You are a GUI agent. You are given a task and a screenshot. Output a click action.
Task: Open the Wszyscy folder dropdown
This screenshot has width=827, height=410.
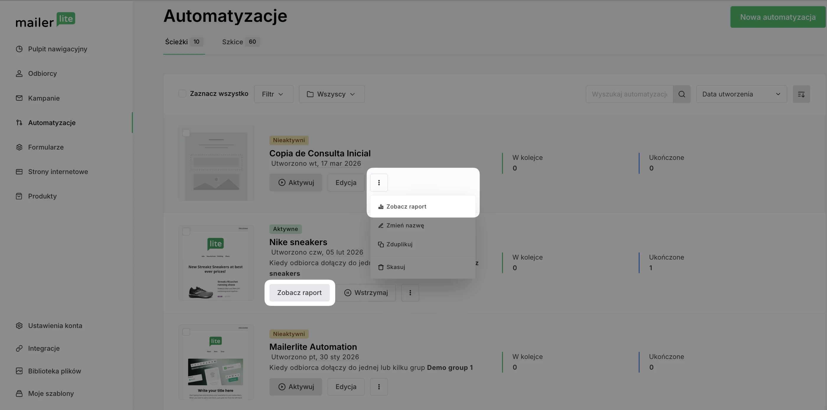pyautogui.click(x=331, y=94)
